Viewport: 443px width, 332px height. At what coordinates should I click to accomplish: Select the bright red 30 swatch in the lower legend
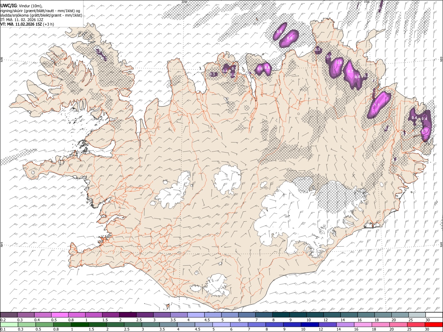click(433, 324)
